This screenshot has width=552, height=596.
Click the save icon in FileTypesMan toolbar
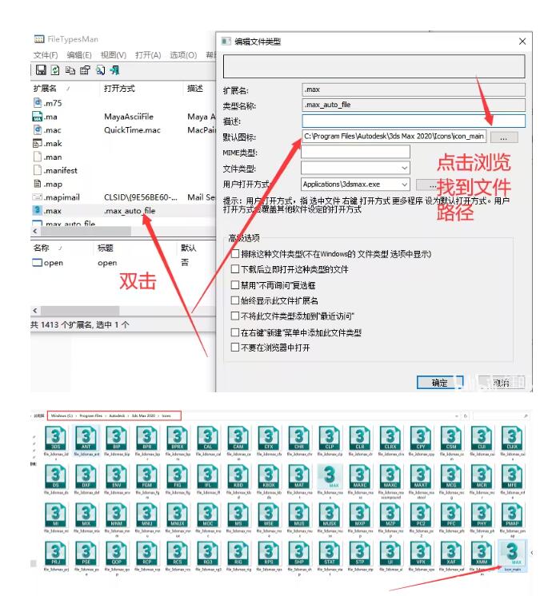point(40,70)
